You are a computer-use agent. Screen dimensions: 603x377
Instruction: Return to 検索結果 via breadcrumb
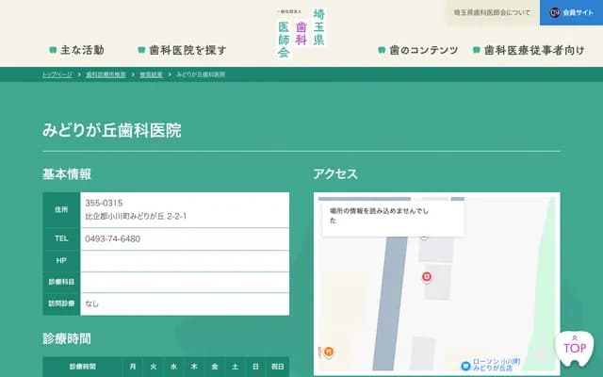click(x=151, y=74)
